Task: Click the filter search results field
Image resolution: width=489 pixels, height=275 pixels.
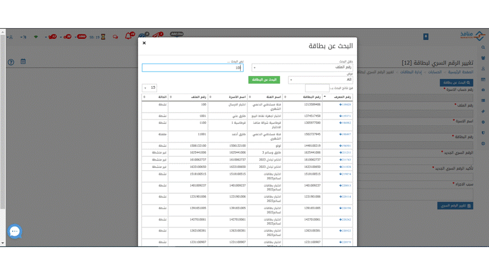Action: click(317, 88)
